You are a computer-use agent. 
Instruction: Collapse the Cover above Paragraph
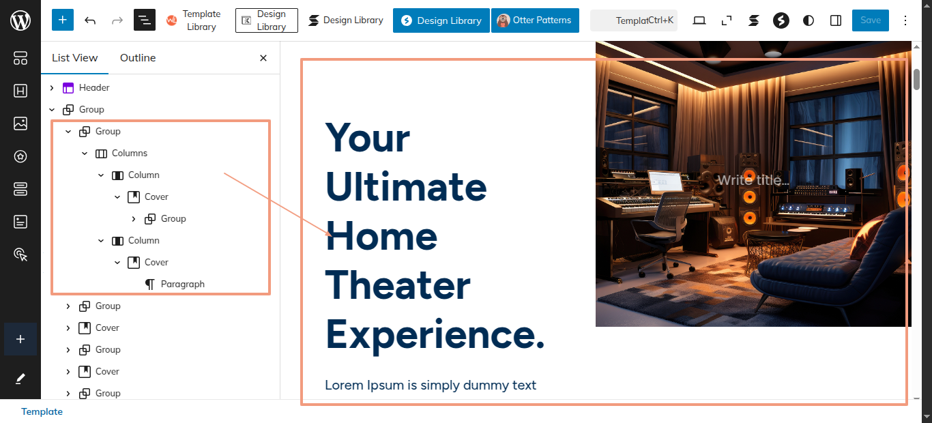pyautogui.click(x=117, y=263)
